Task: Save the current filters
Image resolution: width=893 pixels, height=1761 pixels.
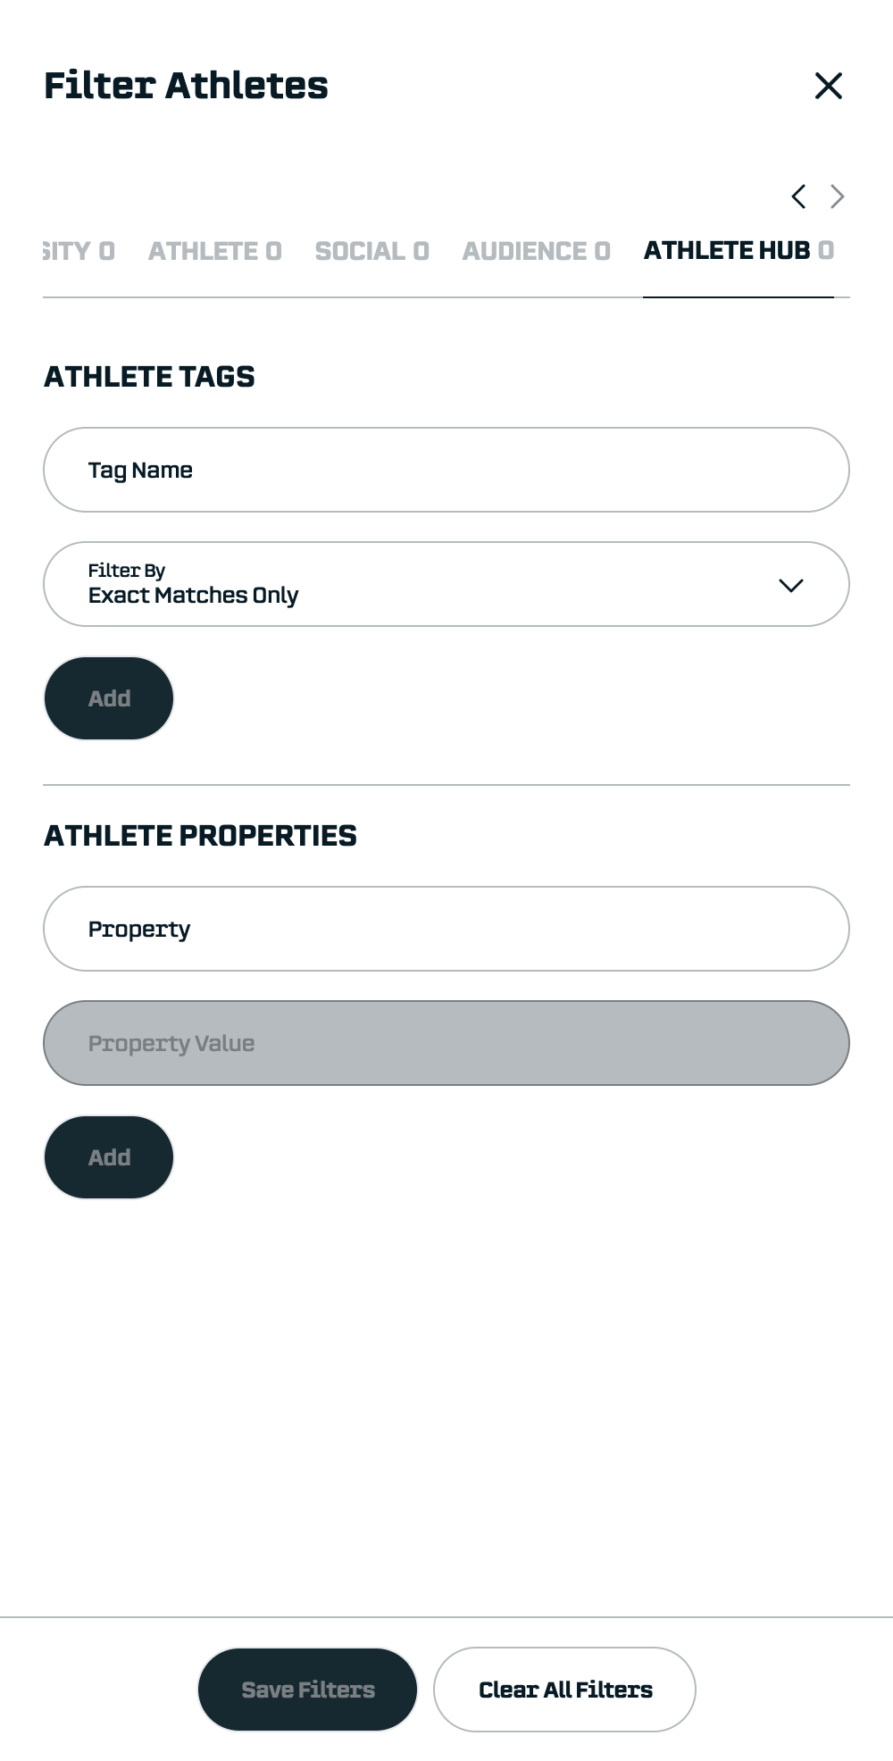Action: pos(307,1690)
